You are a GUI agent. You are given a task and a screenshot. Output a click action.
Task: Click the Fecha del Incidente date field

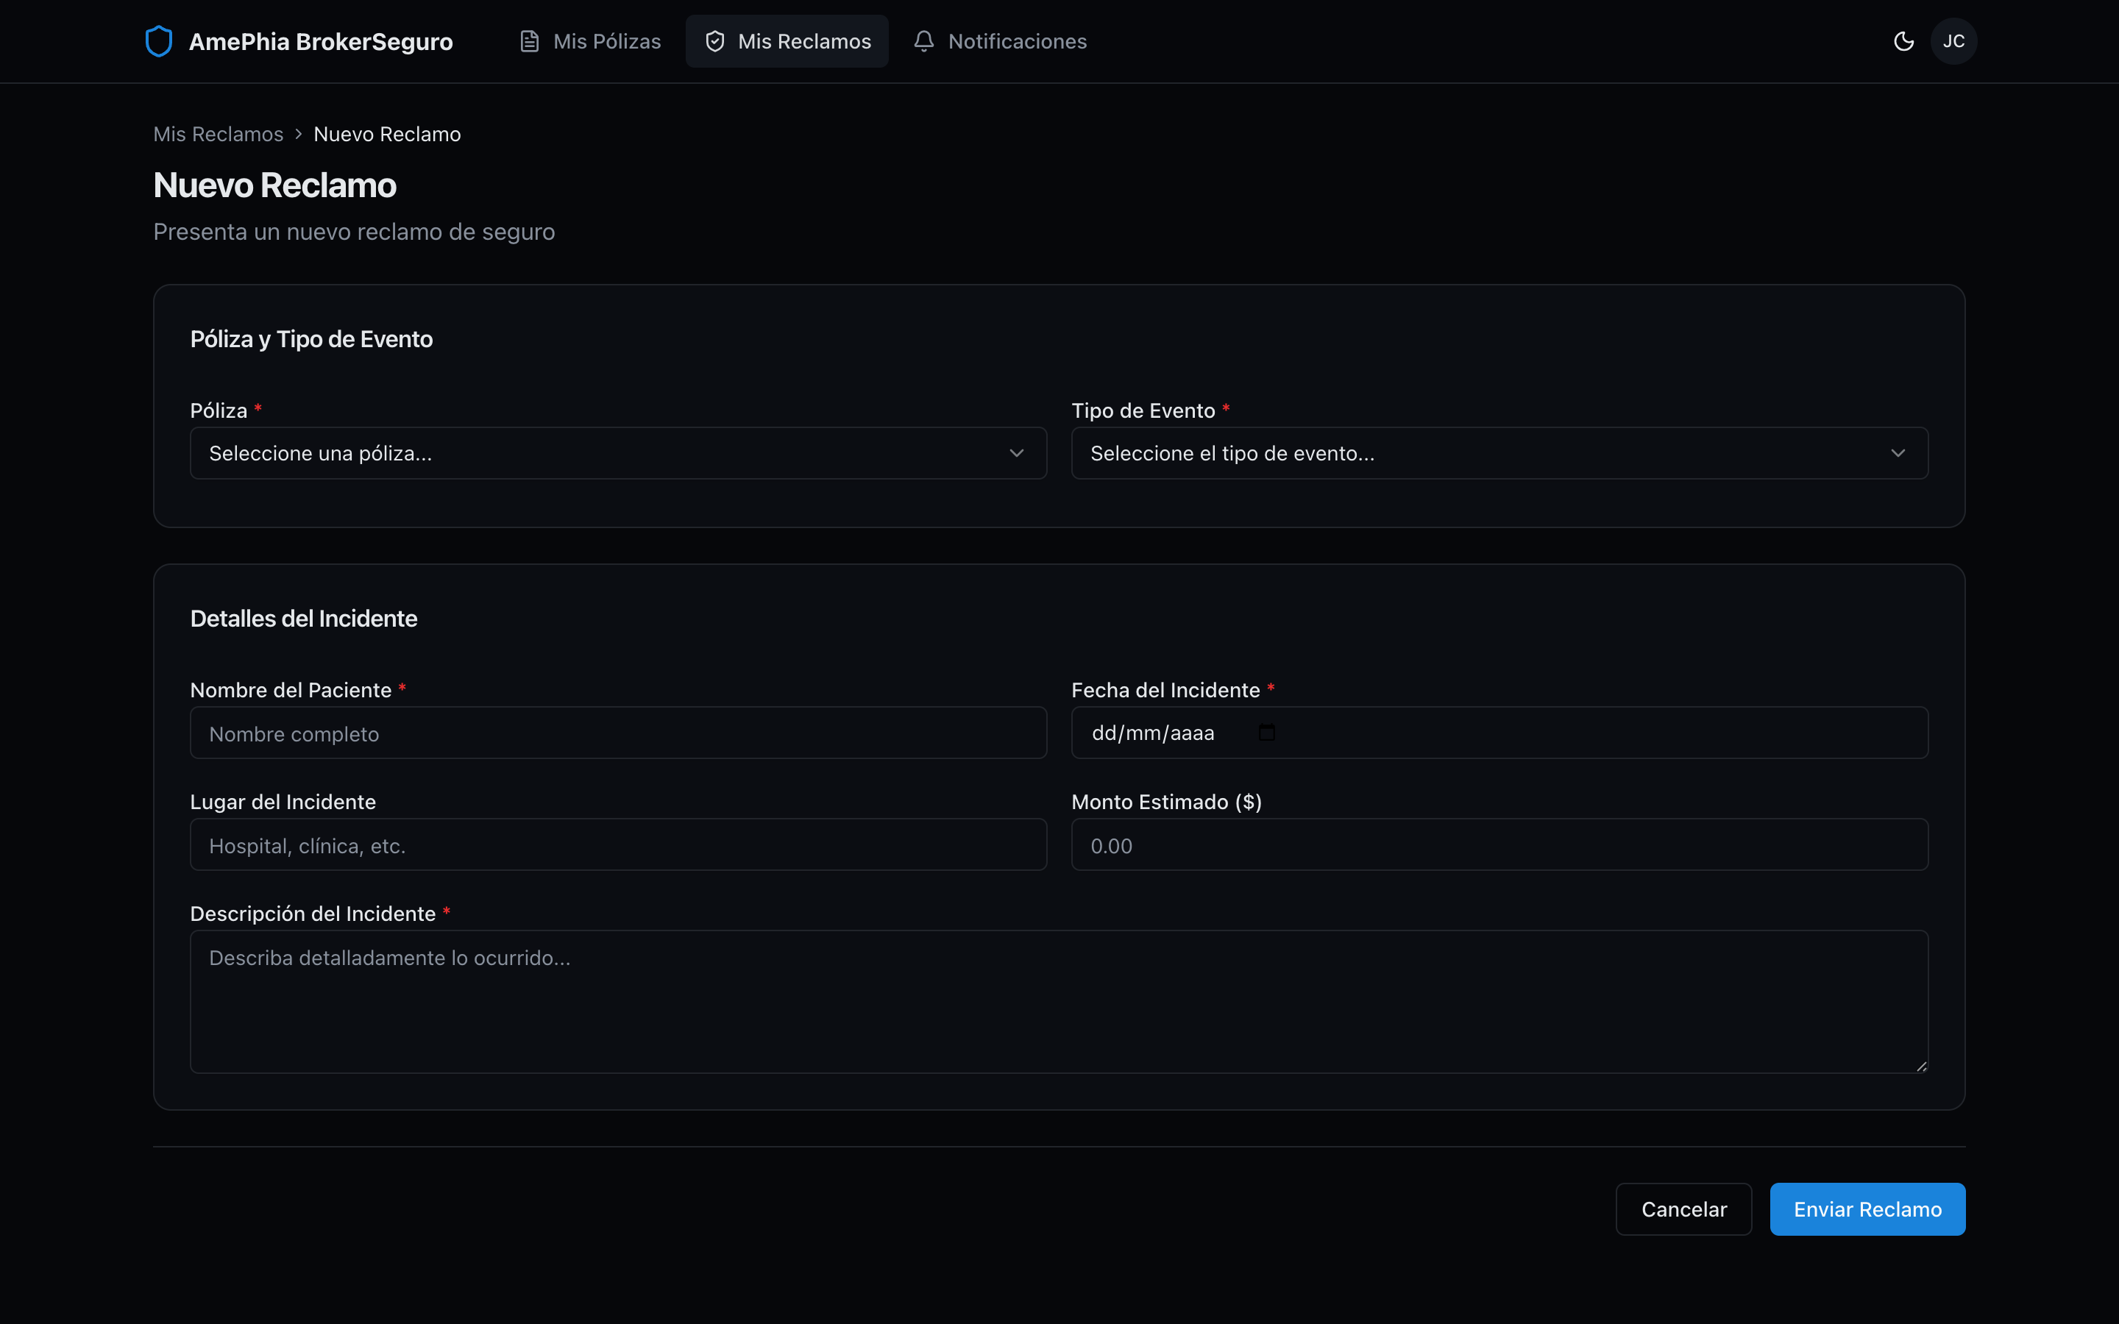[1500, 733]
